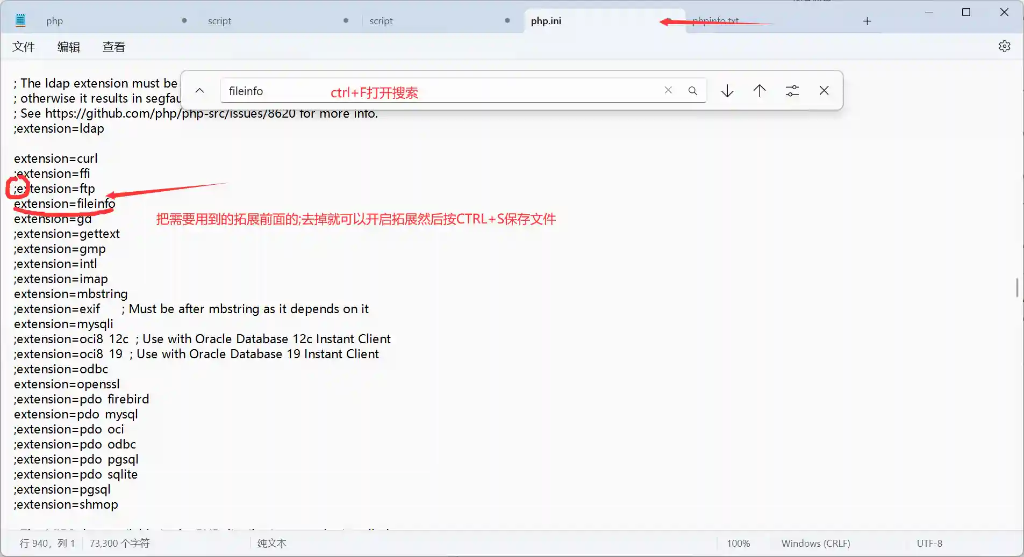Click the magnifier icon to search
Viewport: 1024px width, 557px height.
coord(692,90)
